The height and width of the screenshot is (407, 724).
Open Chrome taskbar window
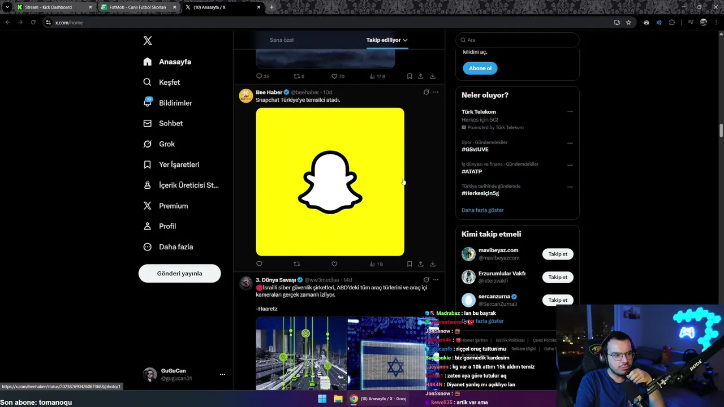(378, 399)
